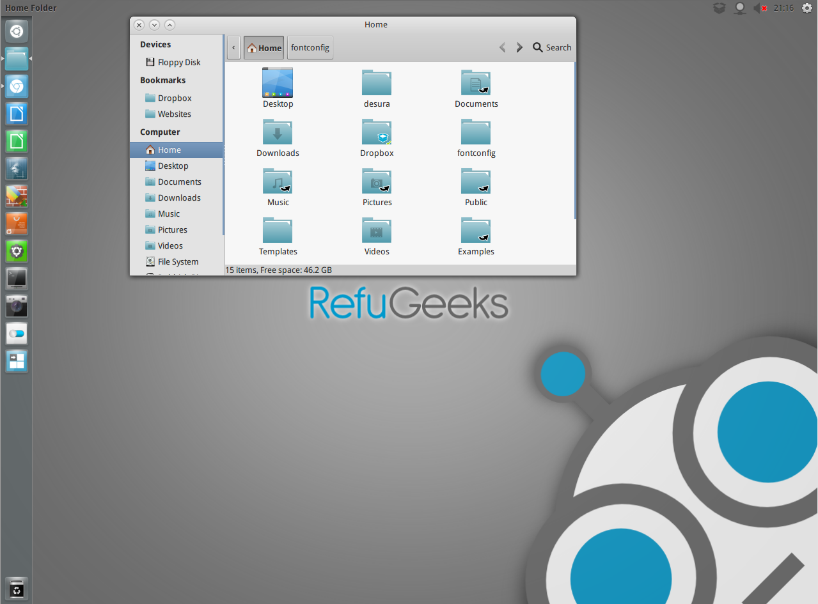Open the Dropbox folder in file view

(x=377, y=132)
